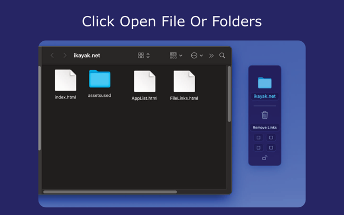Image resolution: width=344 pixels, height=215 pixels.
Task: Open the group-by options dropdown
Action: tap(176, 56)
